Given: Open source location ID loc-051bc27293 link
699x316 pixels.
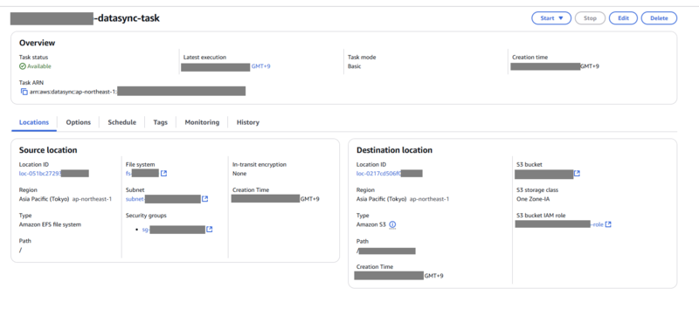Looking at the screenshot, I should (54, 174).
